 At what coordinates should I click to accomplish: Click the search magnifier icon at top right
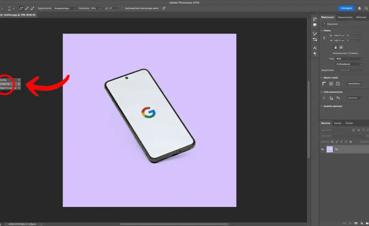(366, 8)
